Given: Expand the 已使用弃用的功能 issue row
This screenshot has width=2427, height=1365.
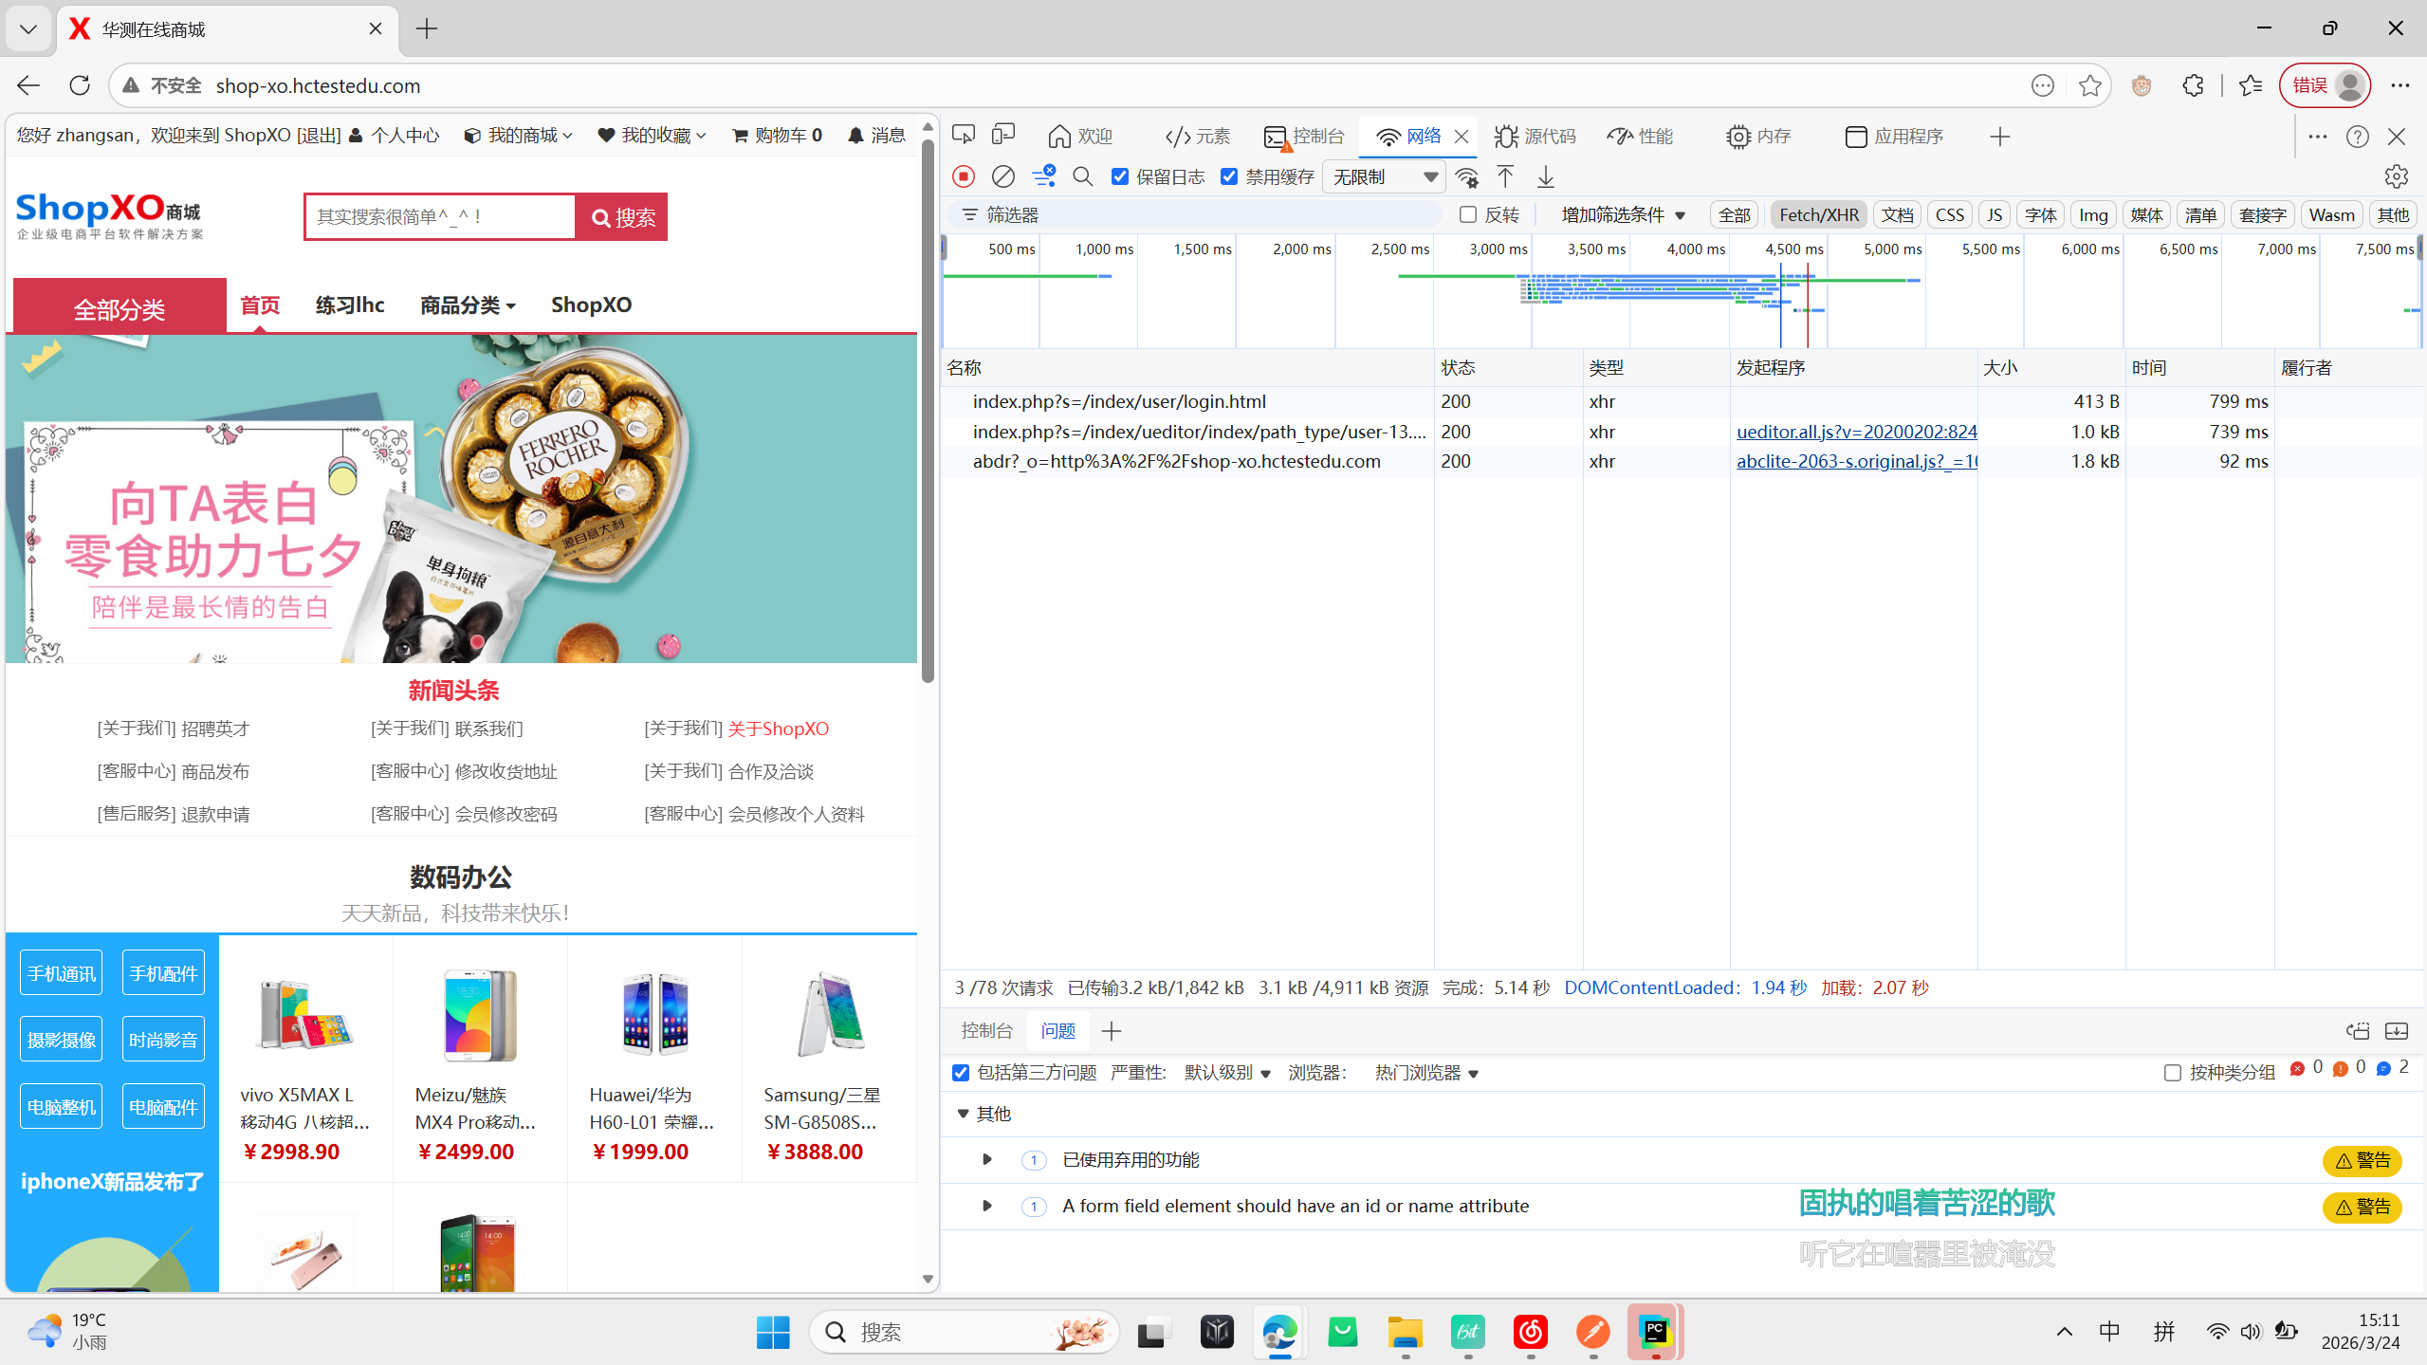Looking at the screenshot, I should [x=986, y=1159].
